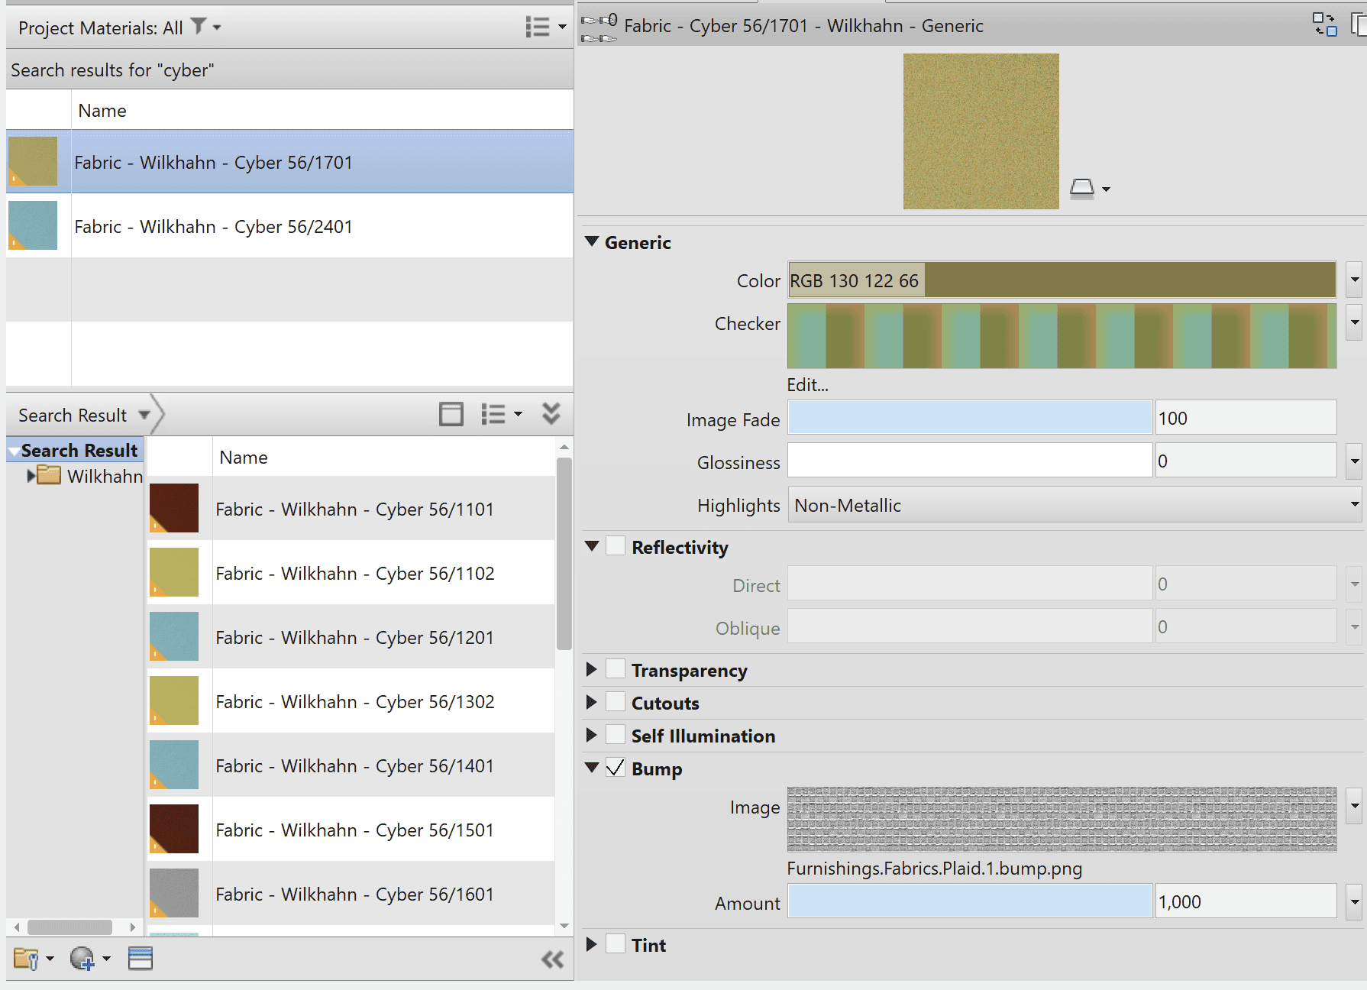Open the Bump Amount options dropdown arrow
The image size is (1367, 990).
pyautogui.click(x=1354, y=901)
